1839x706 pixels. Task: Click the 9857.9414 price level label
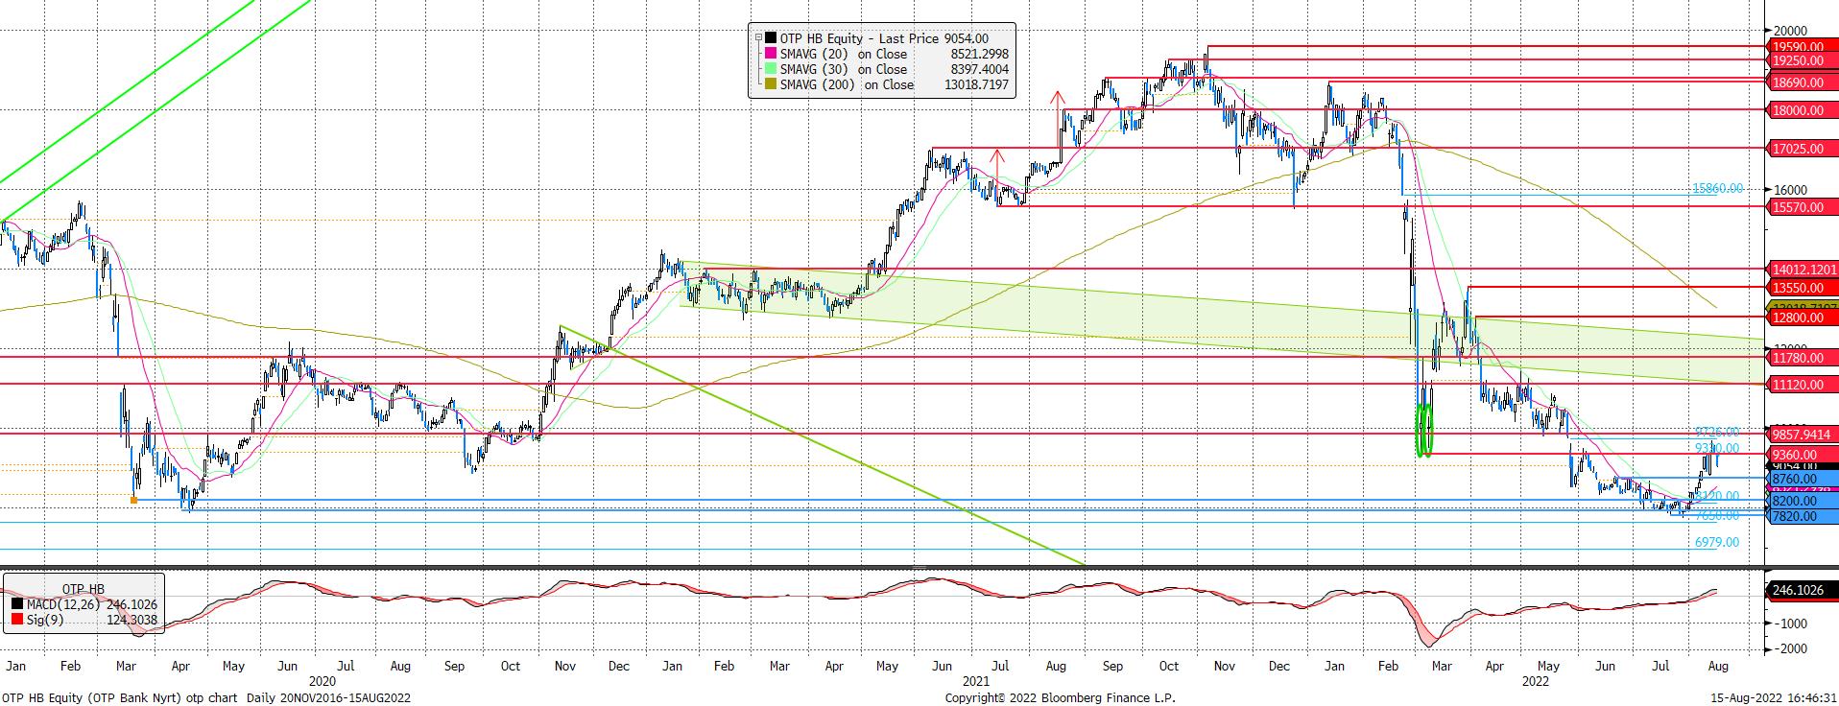[1802, 435]
